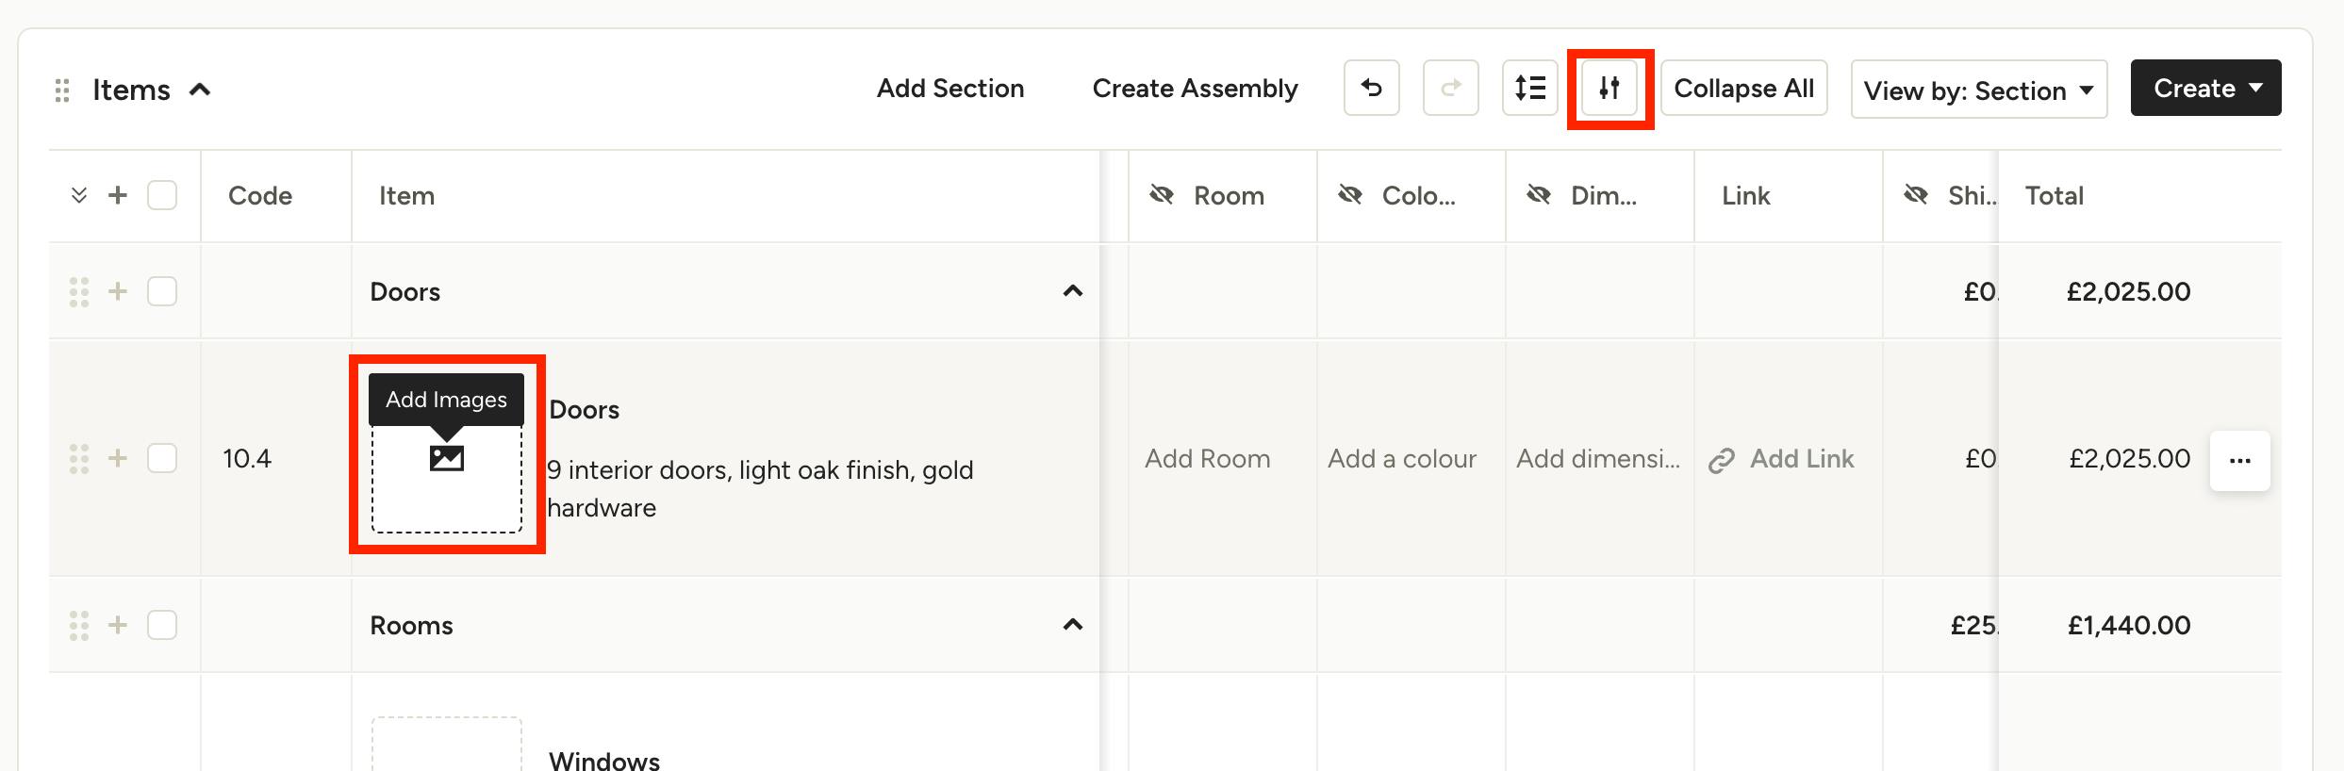This screenshot has width=2344, height=771.
Task: Open the three-dot menu on Doors row
Action: coord(2240,460)
